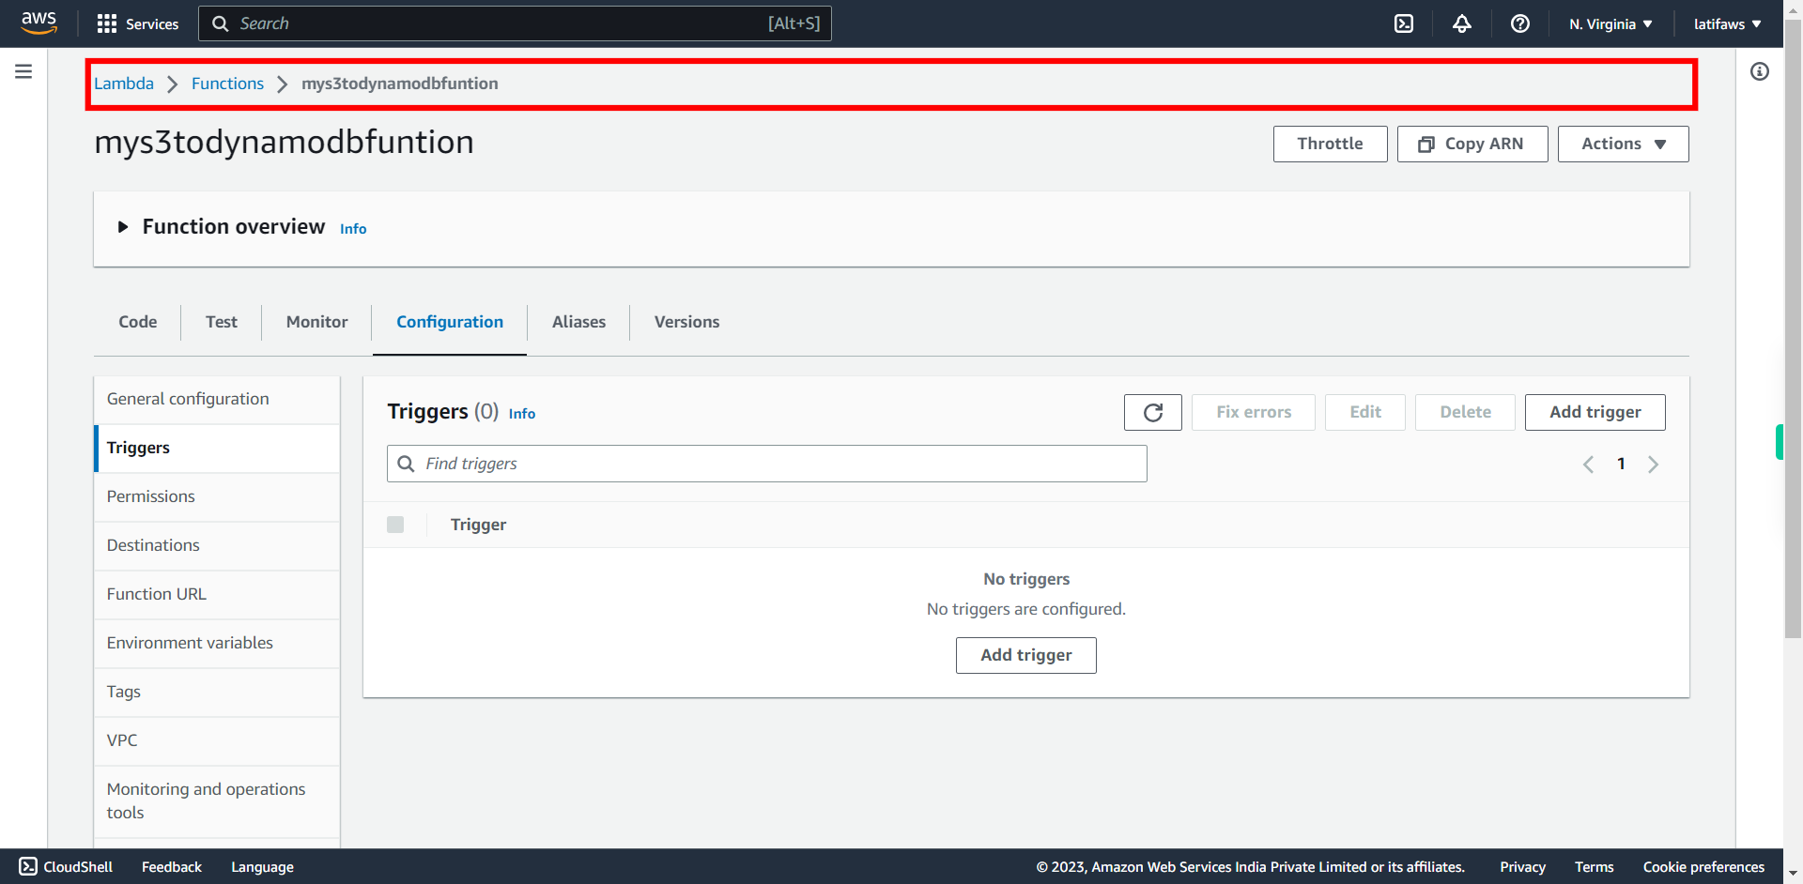Open the Services grid menu

138,23
